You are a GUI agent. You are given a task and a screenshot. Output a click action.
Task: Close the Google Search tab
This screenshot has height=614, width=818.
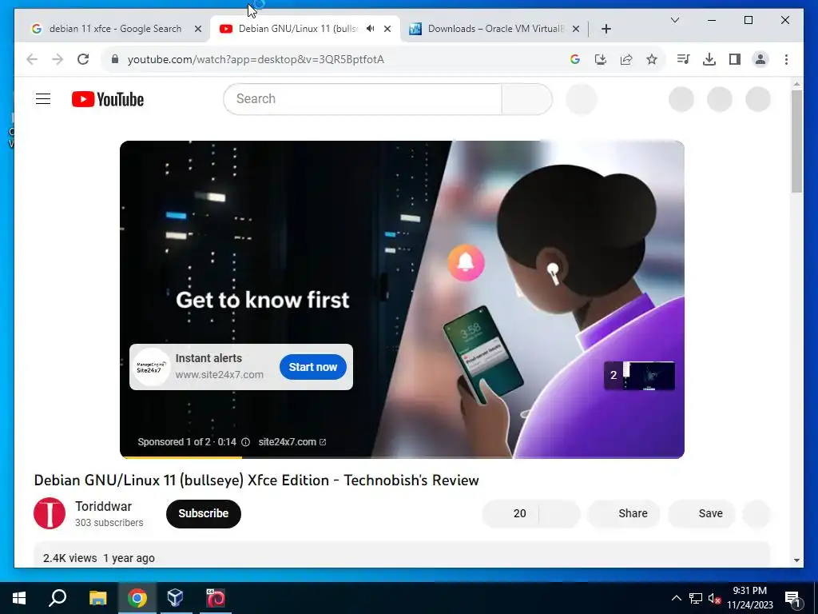pyautogui.click(x=198, y=29)
